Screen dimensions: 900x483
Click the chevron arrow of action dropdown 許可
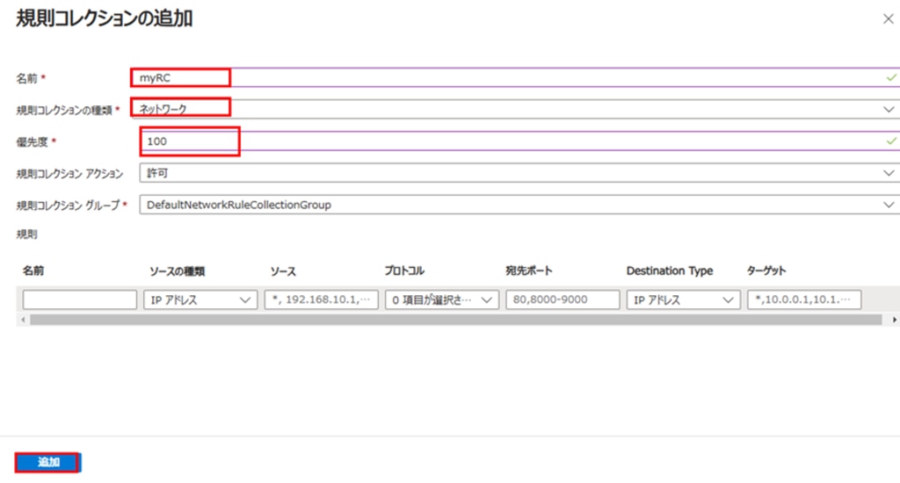click(889, 173)
